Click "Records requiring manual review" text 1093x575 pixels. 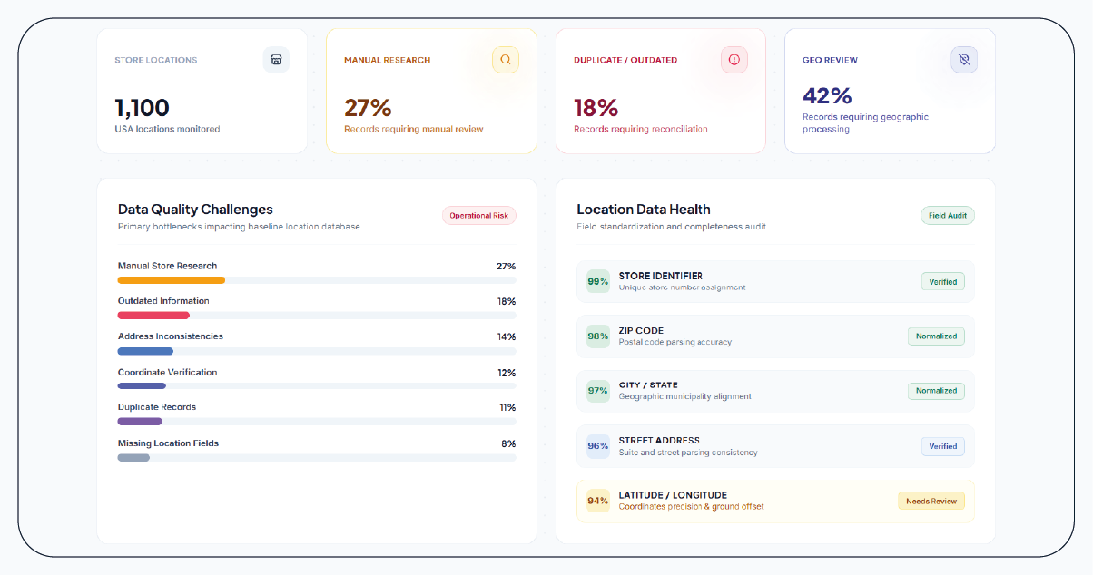[414, 129]
